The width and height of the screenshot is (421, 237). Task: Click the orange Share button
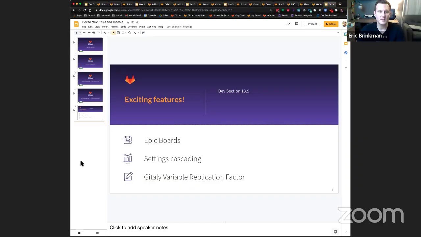click(x=331, y=24)
